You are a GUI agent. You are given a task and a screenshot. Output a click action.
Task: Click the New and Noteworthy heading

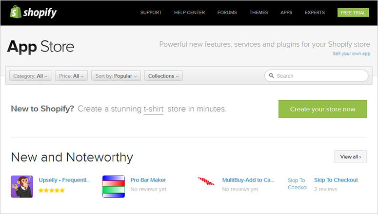[72, 157]
